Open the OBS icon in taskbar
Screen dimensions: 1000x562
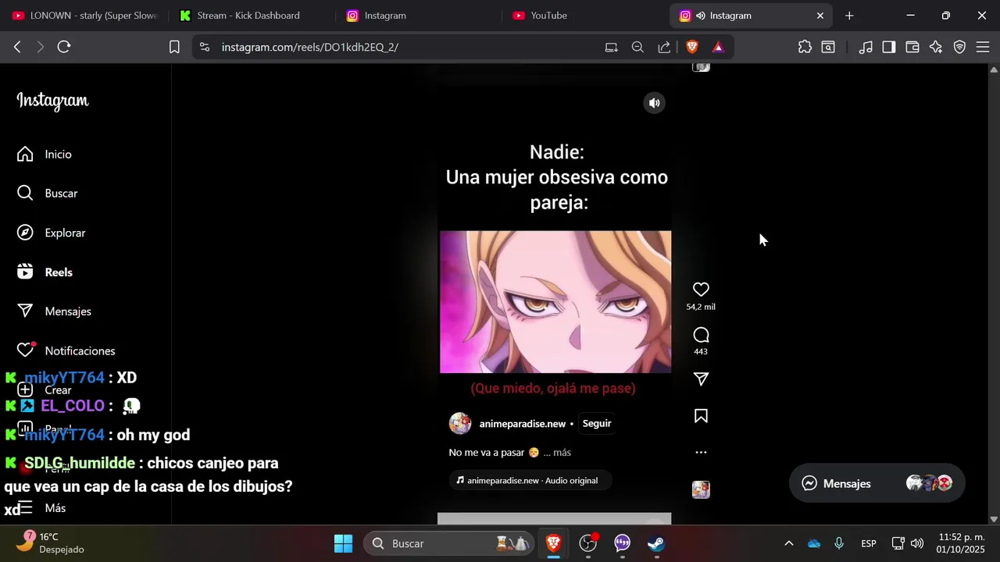(x=588, y=543)
